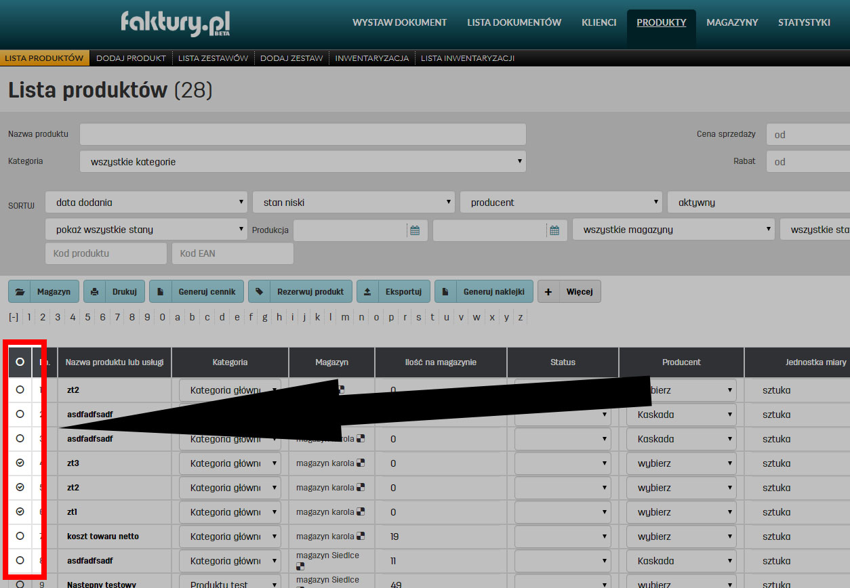This screenshot has width=850, height=588.
Task: Click the checkered warehouse icon in zt3 row
Action: tap(361, 463)
